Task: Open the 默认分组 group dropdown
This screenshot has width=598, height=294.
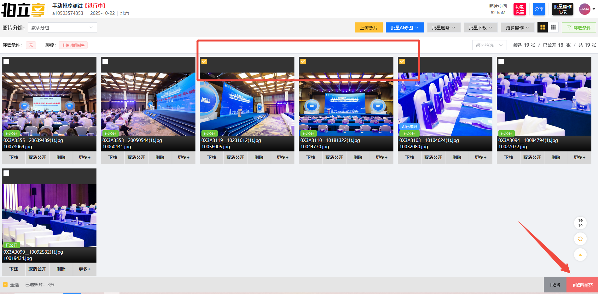Action: pyautogui.click(x=62, y=28)
